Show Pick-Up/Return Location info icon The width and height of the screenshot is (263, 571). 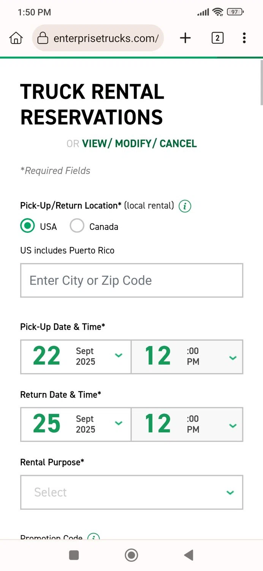click(x=185, y=206)
